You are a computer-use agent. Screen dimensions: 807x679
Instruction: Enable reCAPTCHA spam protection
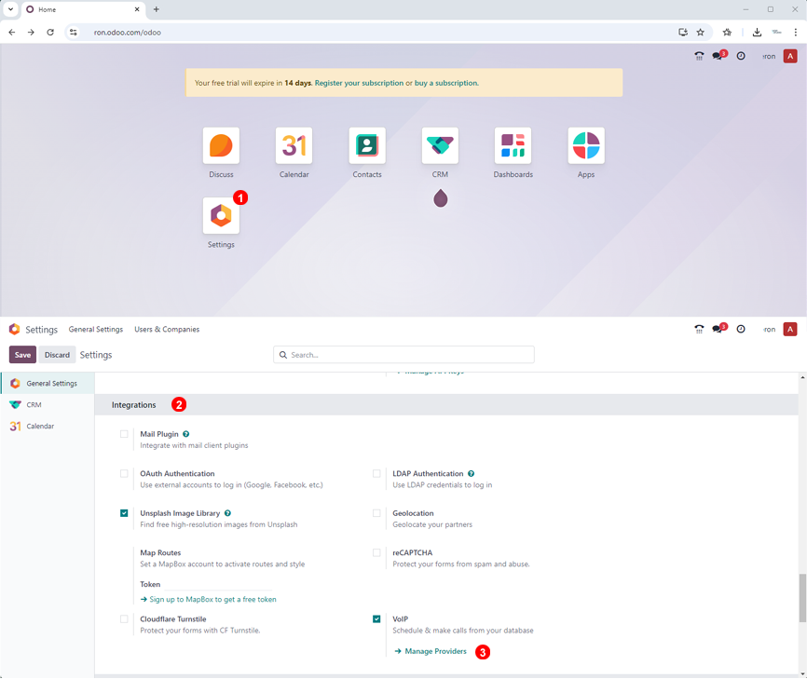point(376,552)
